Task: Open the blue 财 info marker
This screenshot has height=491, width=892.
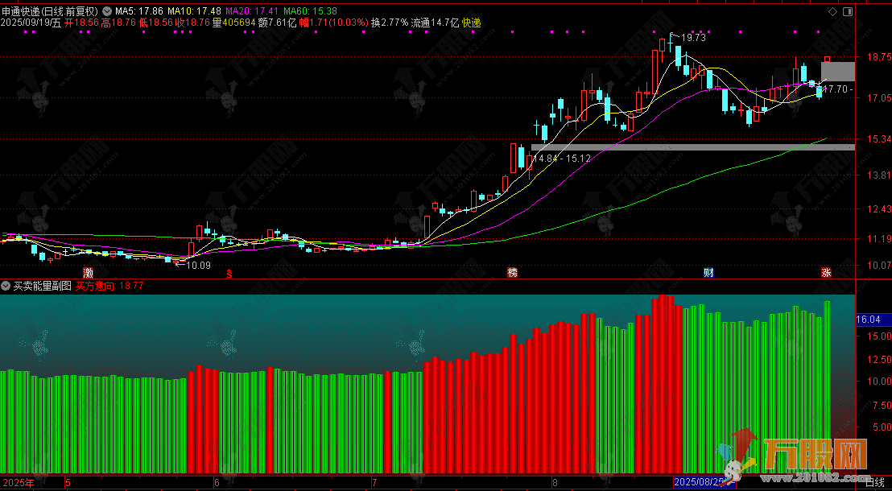Action: pyautogui.click(x=708, y=273)
